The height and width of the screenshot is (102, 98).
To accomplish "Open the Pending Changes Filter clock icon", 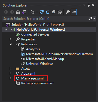I will [33, 12].
